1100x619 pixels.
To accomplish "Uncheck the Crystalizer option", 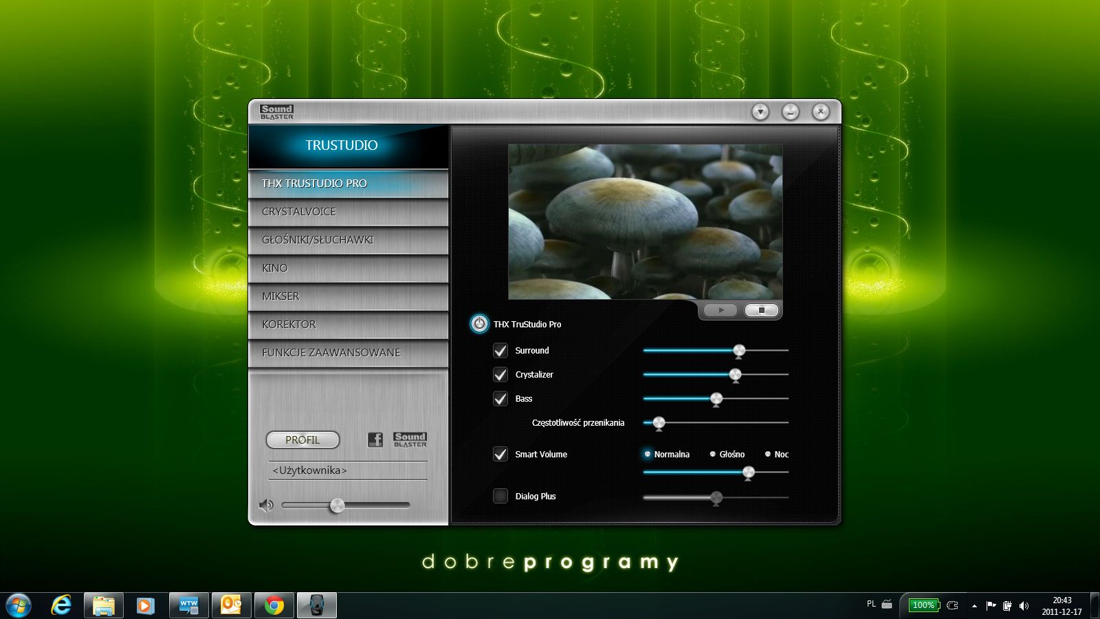I will 500,375.
